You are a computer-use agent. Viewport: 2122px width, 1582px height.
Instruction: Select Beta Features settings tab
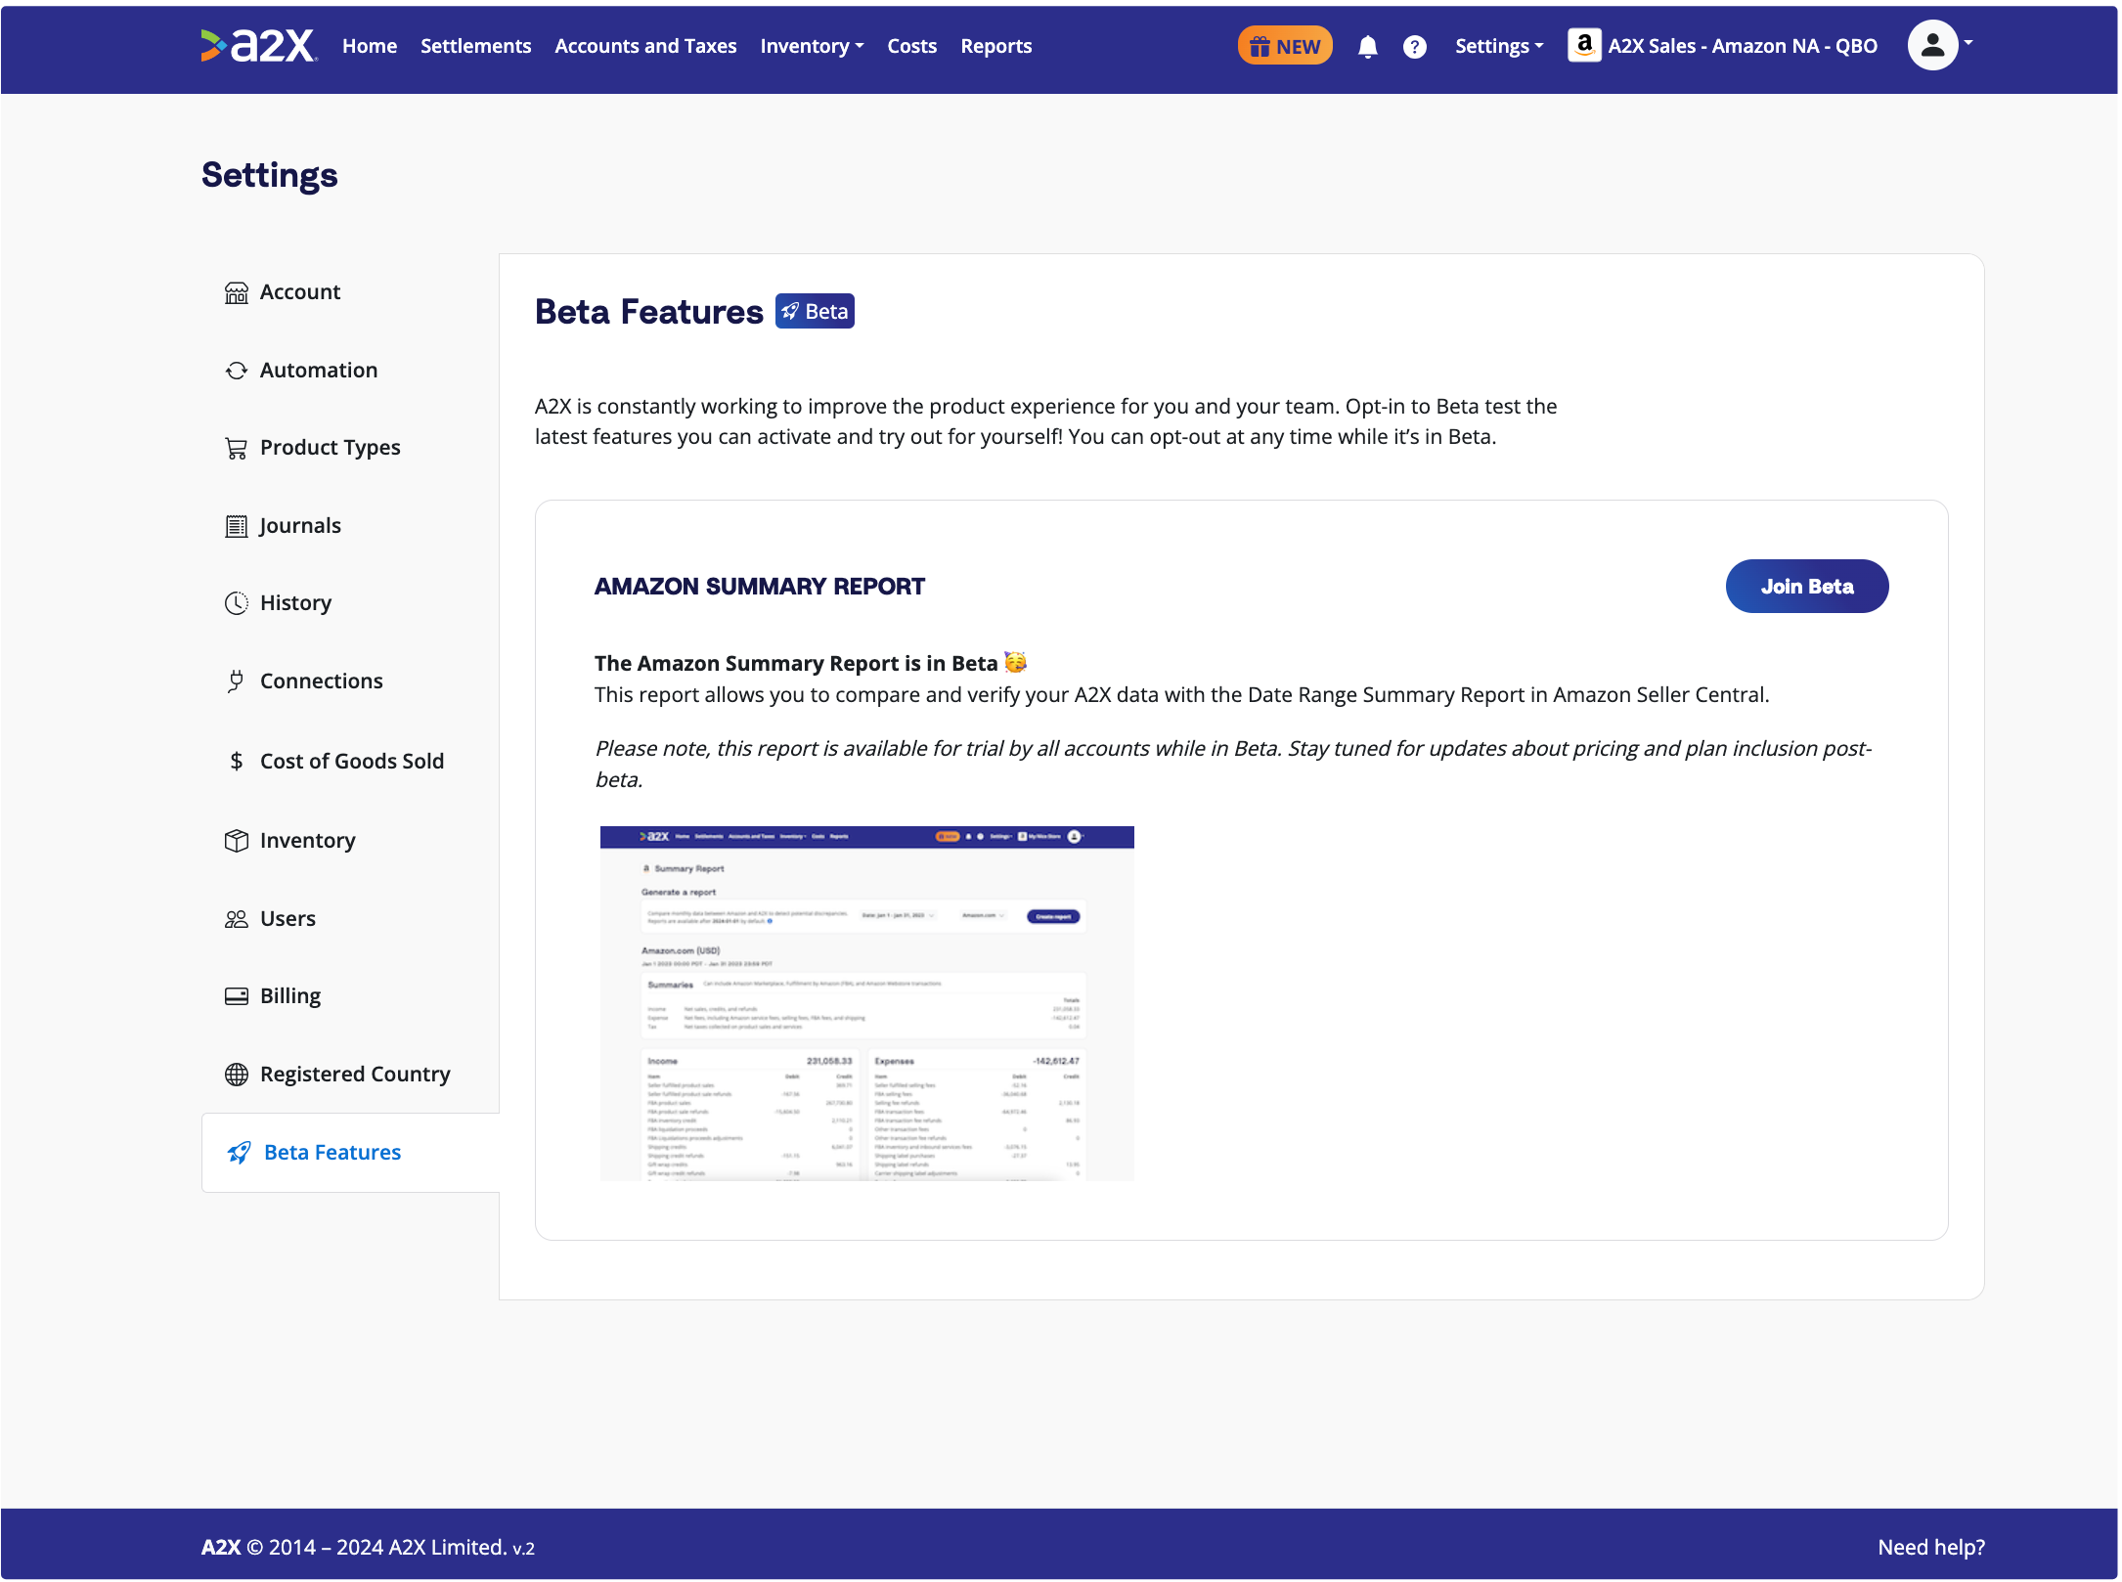pos(350,1153)
